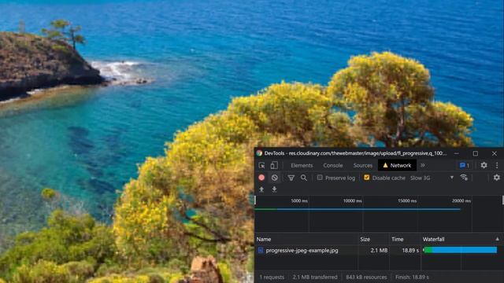504x283 pixels.
Task: Click the 18.89 s time cell
Action: pos(410,250)
